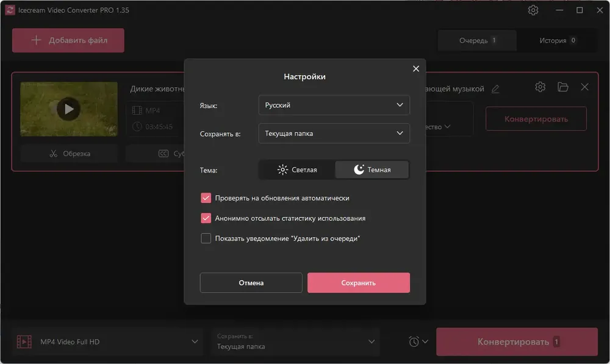The height and width of the screenshot is (364, 610).
Task: Expand the MP4 Video Full HD format dropdown
Action: point(107,341)
